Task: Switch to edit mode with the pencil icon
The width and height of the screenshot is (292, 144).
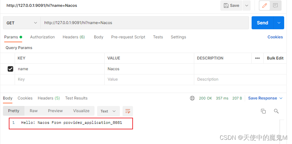Action: 264,6
